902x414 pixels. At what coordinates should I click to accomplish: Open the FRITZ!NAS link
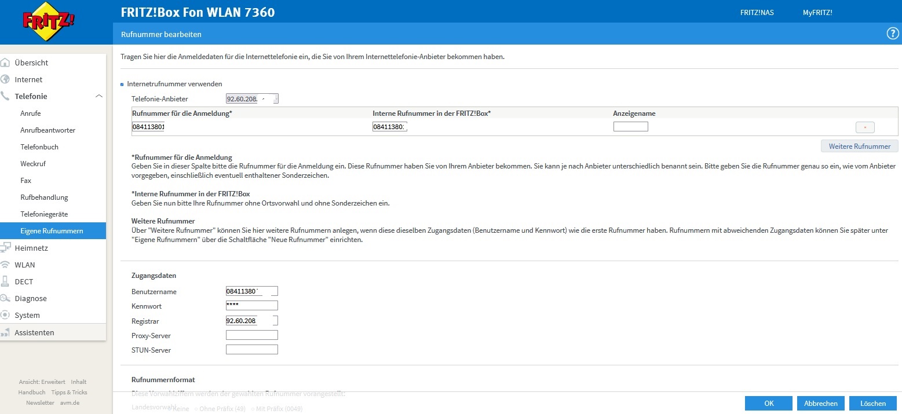tap(757, 12)
